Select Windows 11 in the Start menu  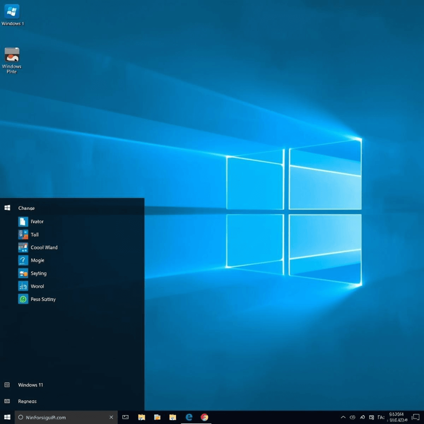pyautogui.click(x=30, y=385)
